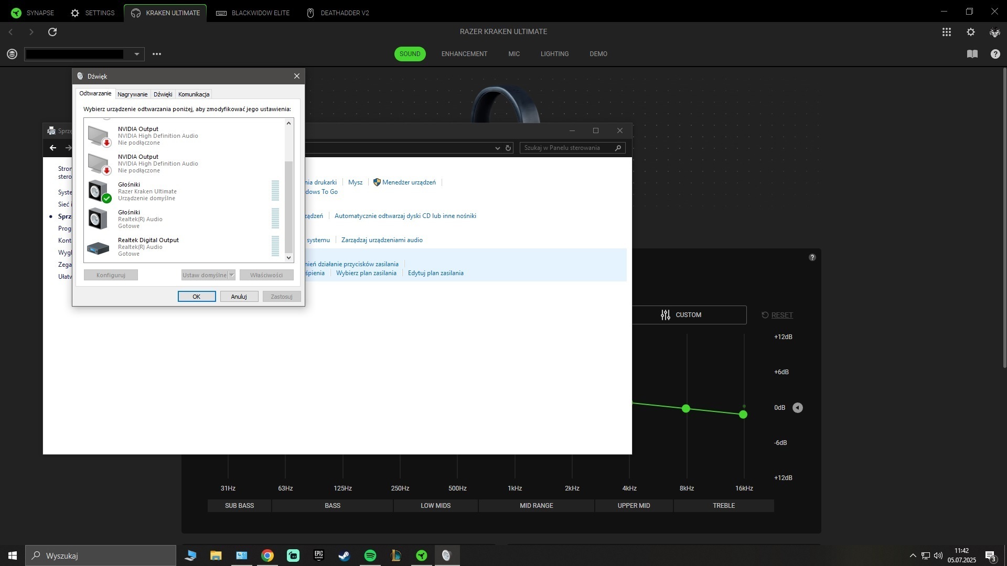
Task: Click the Właściwości button
Action: (266, 275)
